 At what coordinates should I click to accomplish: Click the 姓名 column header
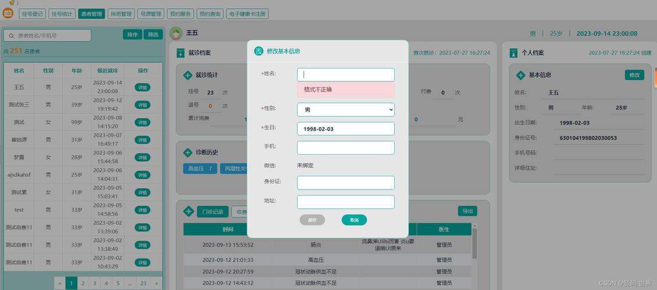click(19, 71)
